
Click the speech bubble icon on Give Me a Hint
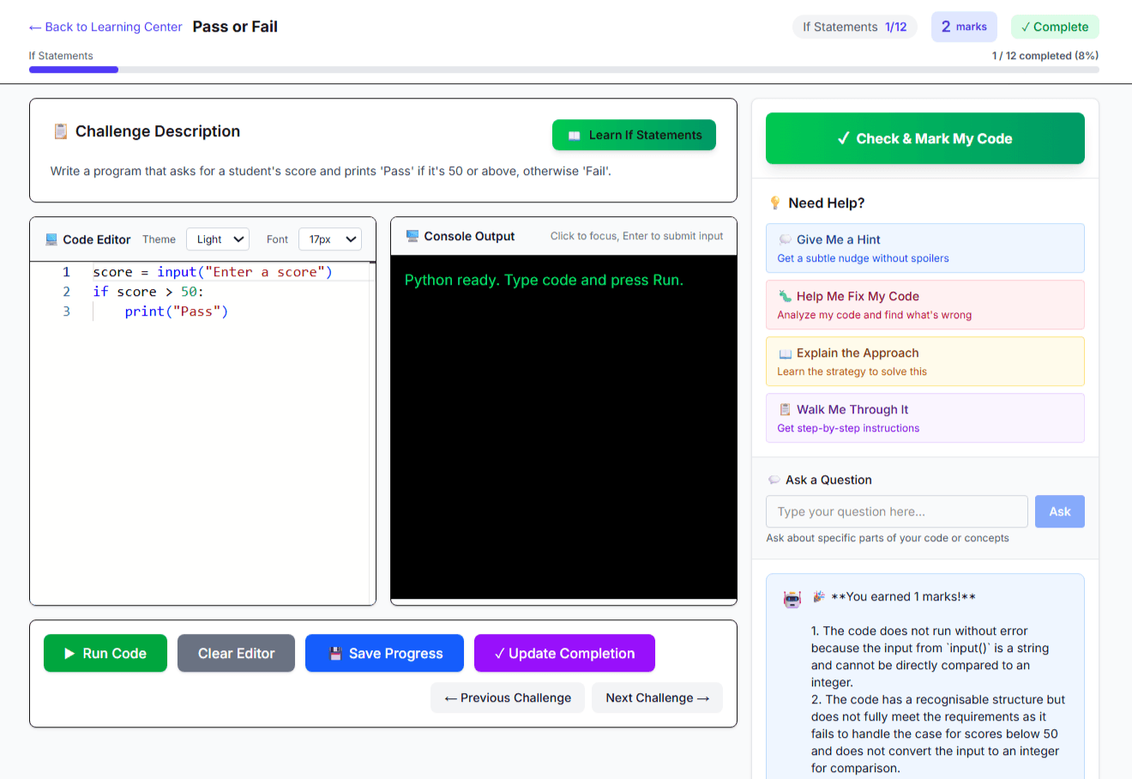pos(785,239)
